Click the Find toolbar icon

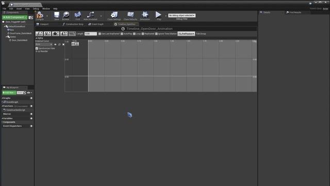tap(78, 16)
